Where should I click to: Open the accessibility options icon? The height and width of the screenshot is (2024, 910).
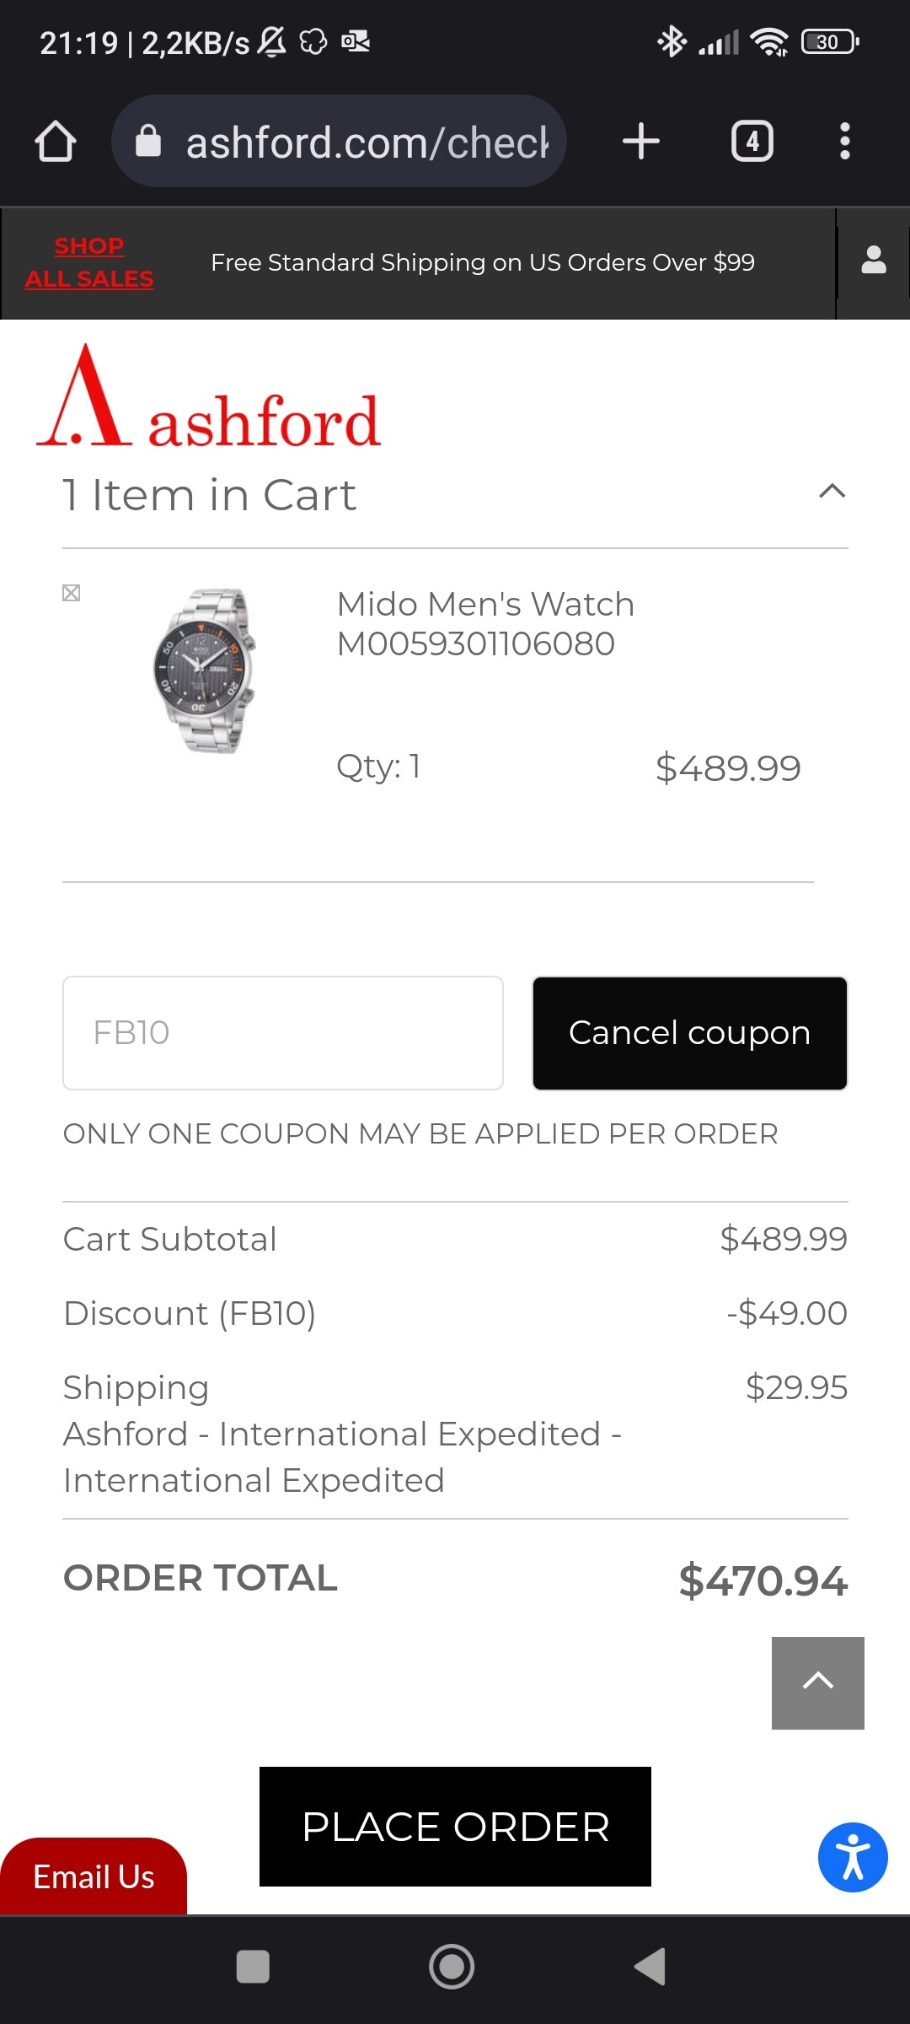point(852,1857)
